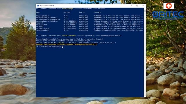Click the 'notepad3.install' package name
This screenshot has height=104, width=186.
43,28
